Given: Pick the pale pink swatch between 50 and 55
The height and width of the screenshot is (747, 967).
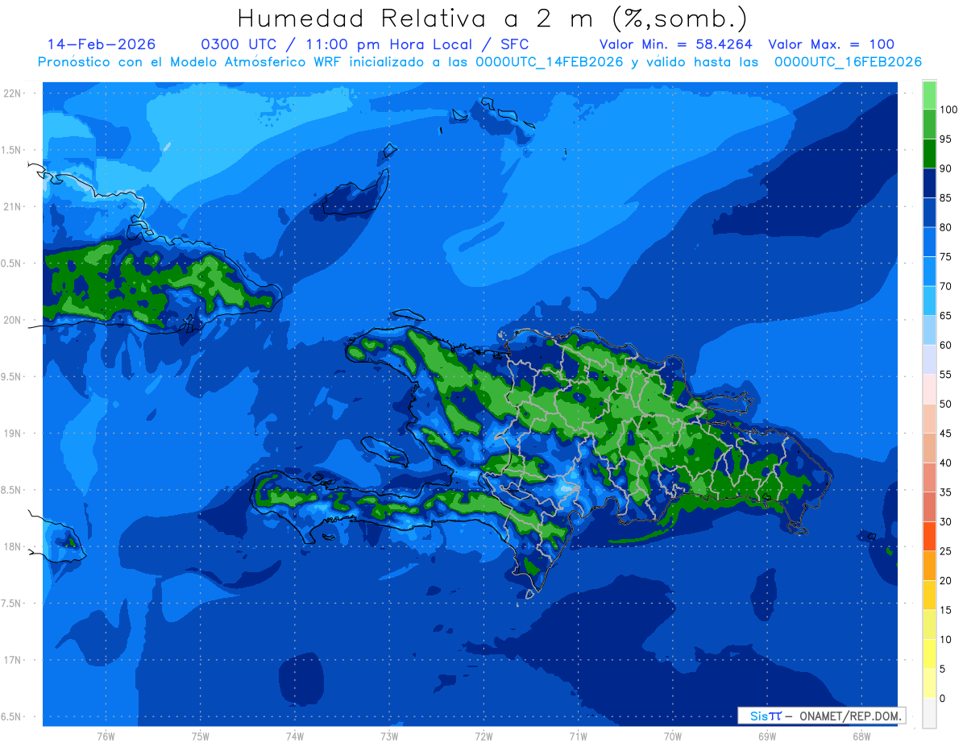Looking at the screenshot, I should 929,389.
